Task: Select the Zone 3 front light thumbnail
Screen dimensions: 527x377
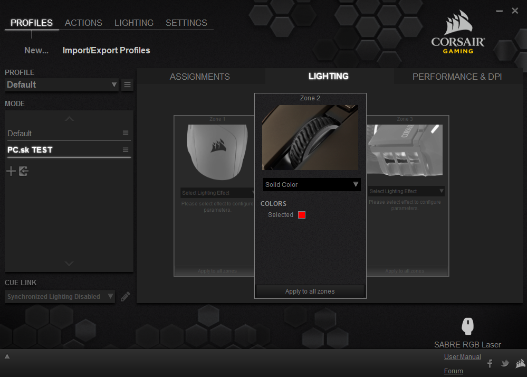Action: click(x=405, y=150)
